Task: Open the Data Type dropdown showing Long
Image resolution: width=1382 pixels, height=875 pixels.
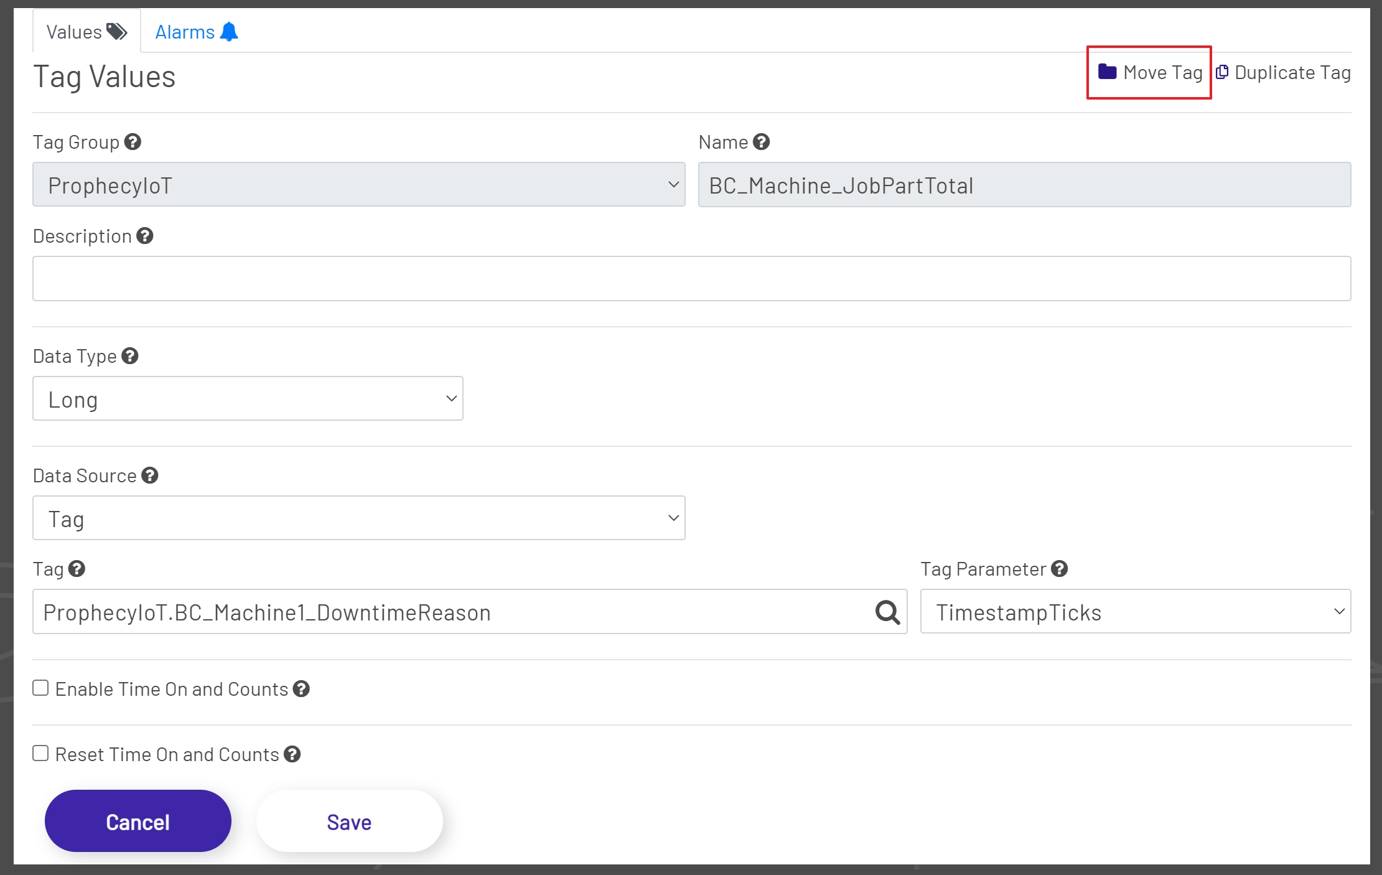Action: 247,398
